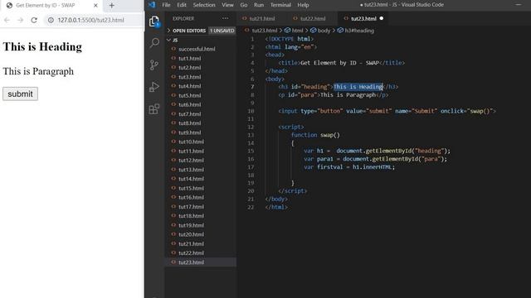Open tut22.html in Explorer file list
This screenshot has height=298, width=531.
201,252
